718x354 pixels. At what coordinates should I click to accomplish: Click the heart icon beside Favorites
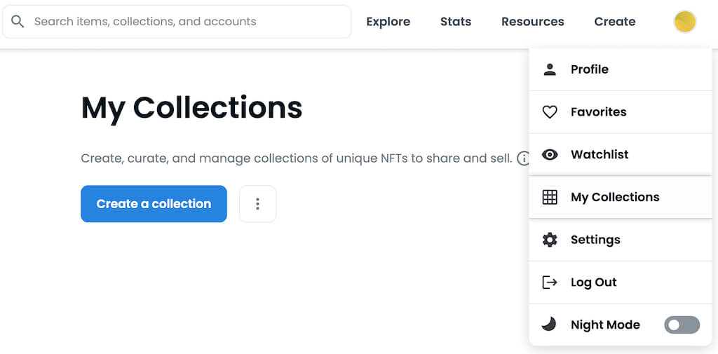550,112
